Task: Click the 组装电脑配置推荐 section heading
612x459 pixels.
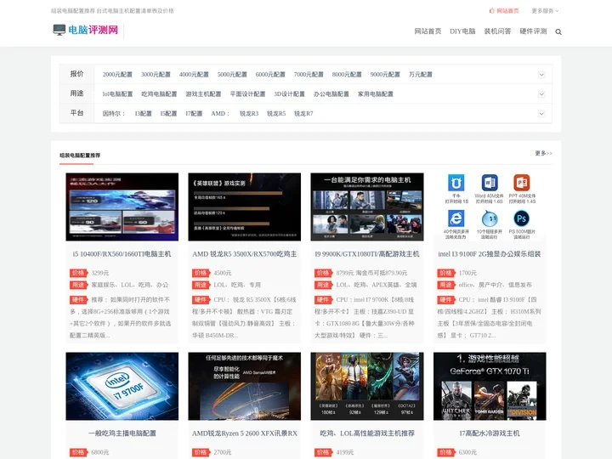Action: (x=80, y=156)
